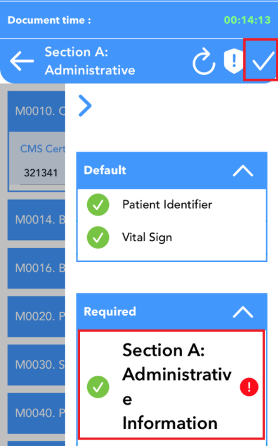Viewport: 278px width, 446px height.
Task: Open the shield alert icon
Action: click(x=233, y=61)
